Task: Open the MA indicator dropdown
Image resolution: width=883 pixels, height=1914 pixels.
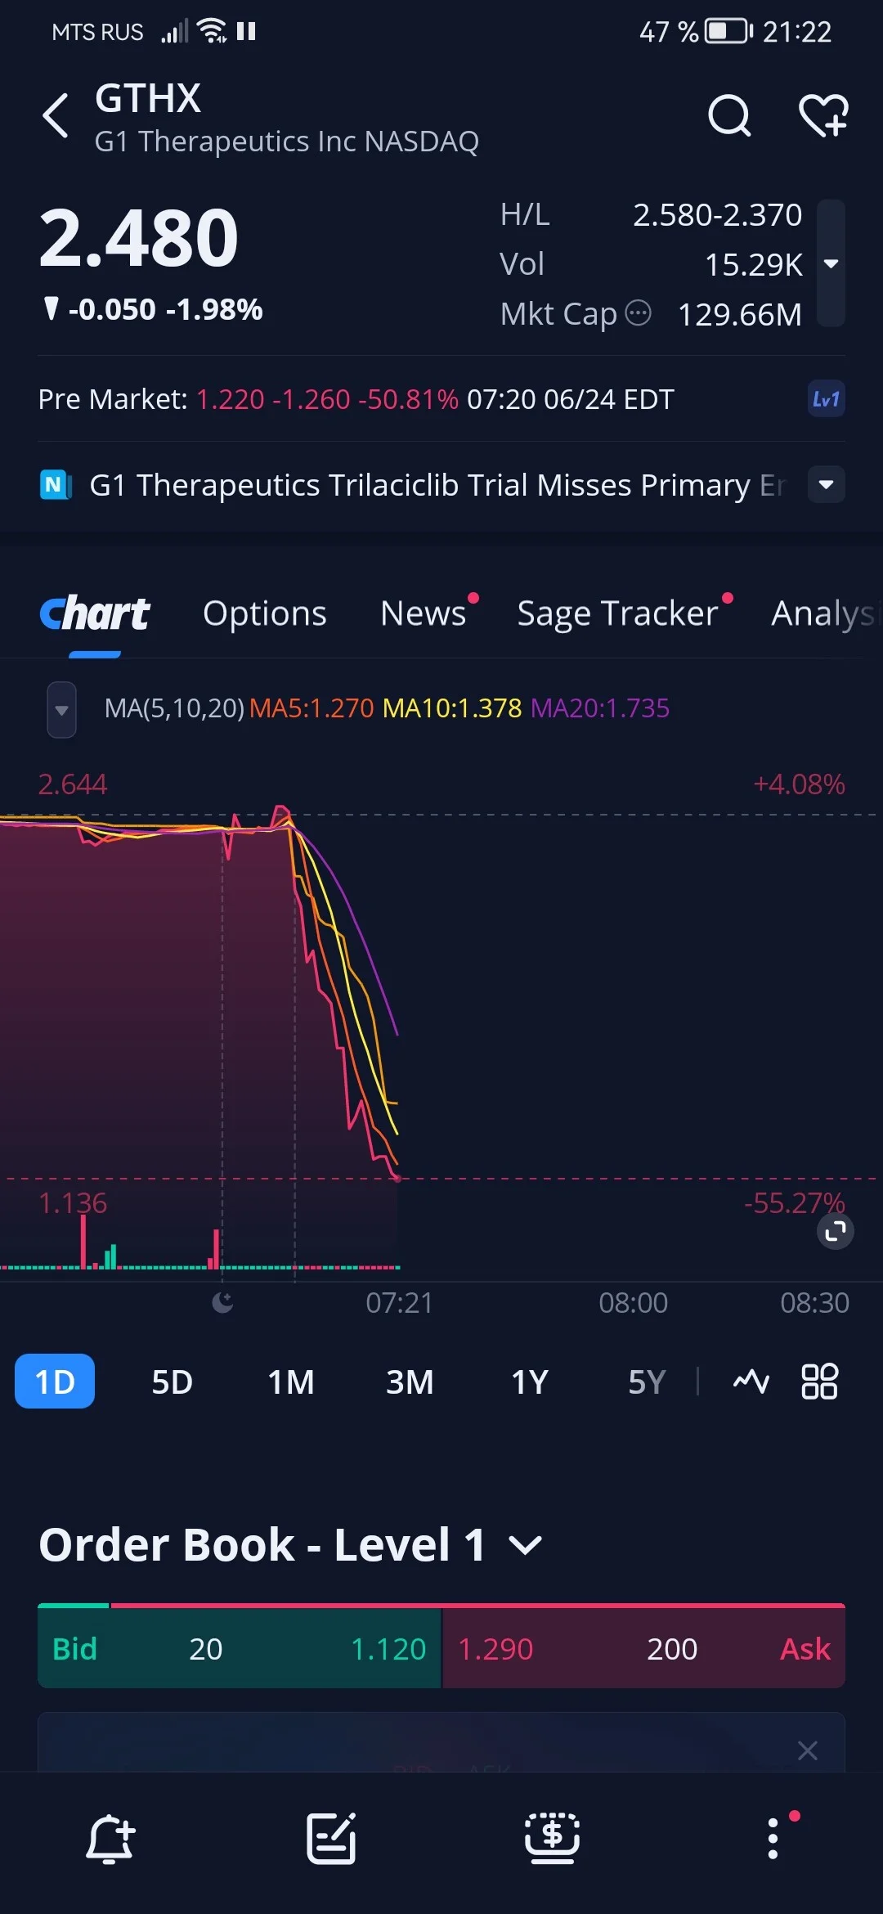Action: click(61, 710)
